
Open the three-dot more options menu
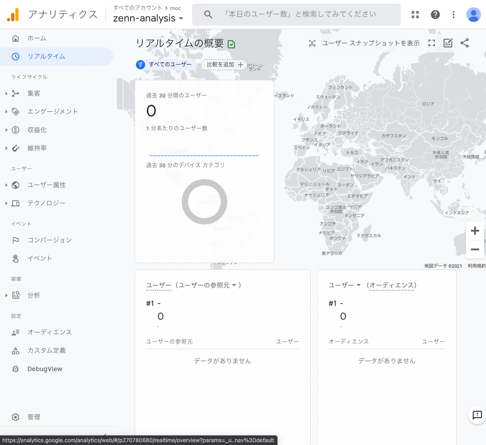coord(454,15)
